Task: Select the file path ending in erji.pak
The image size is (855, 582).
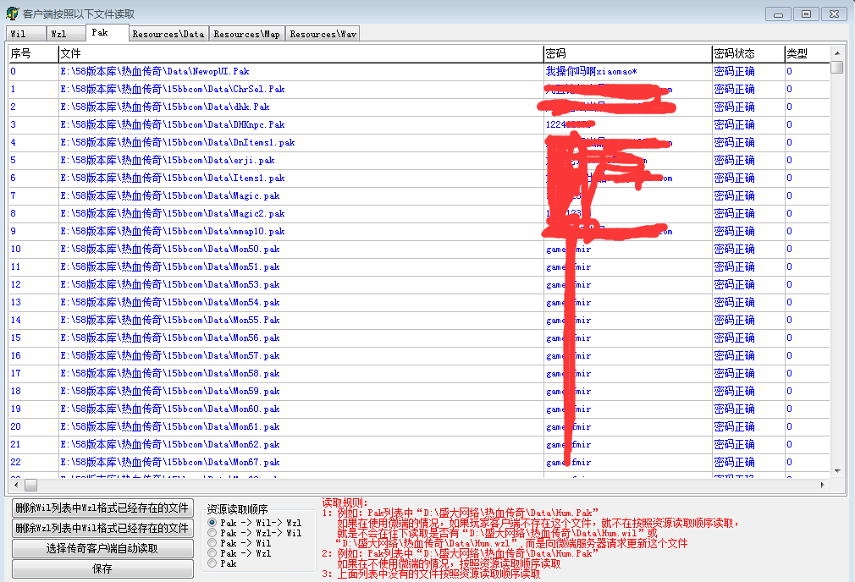Action: coord(168,160)
